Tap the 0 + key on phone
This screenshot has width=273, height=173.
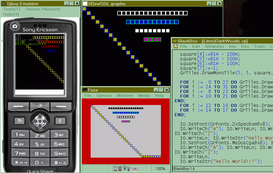tap(40, 163)
